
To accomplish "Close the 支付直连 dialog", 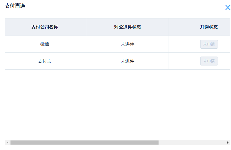I will tap(228, 8).
